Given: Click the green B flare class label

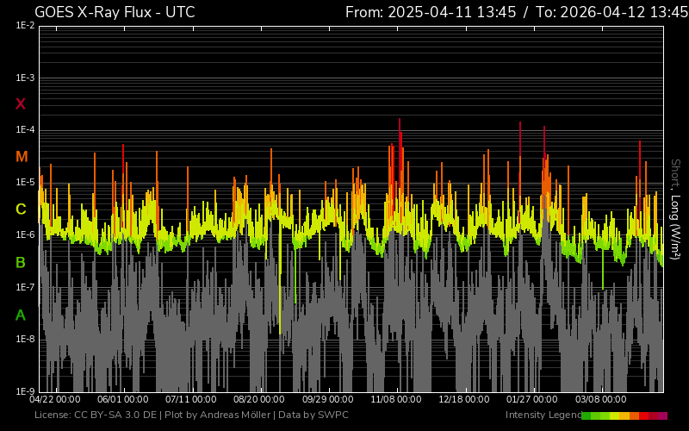Looking at the screenshot, I should click(21, 262).
